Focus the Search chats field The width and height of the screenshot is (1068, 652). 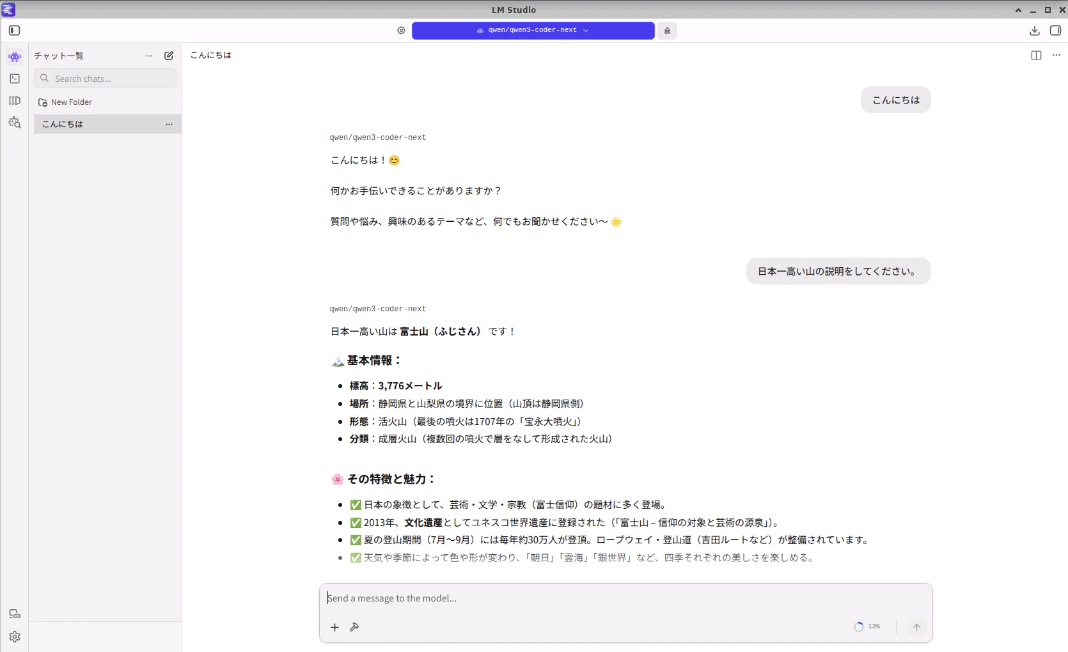[105, 79]
